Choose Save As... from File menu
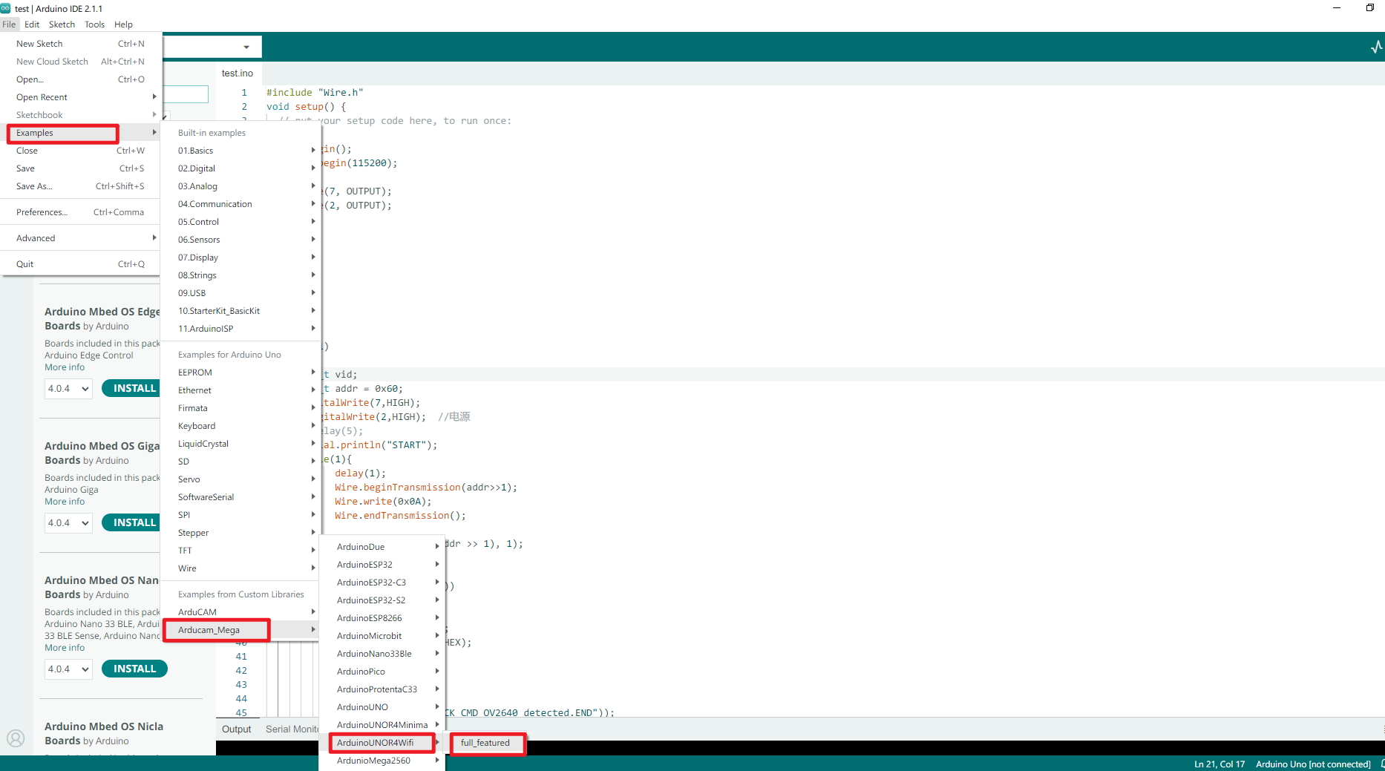This screenshot has width=1385, height=771. [81, 186]
